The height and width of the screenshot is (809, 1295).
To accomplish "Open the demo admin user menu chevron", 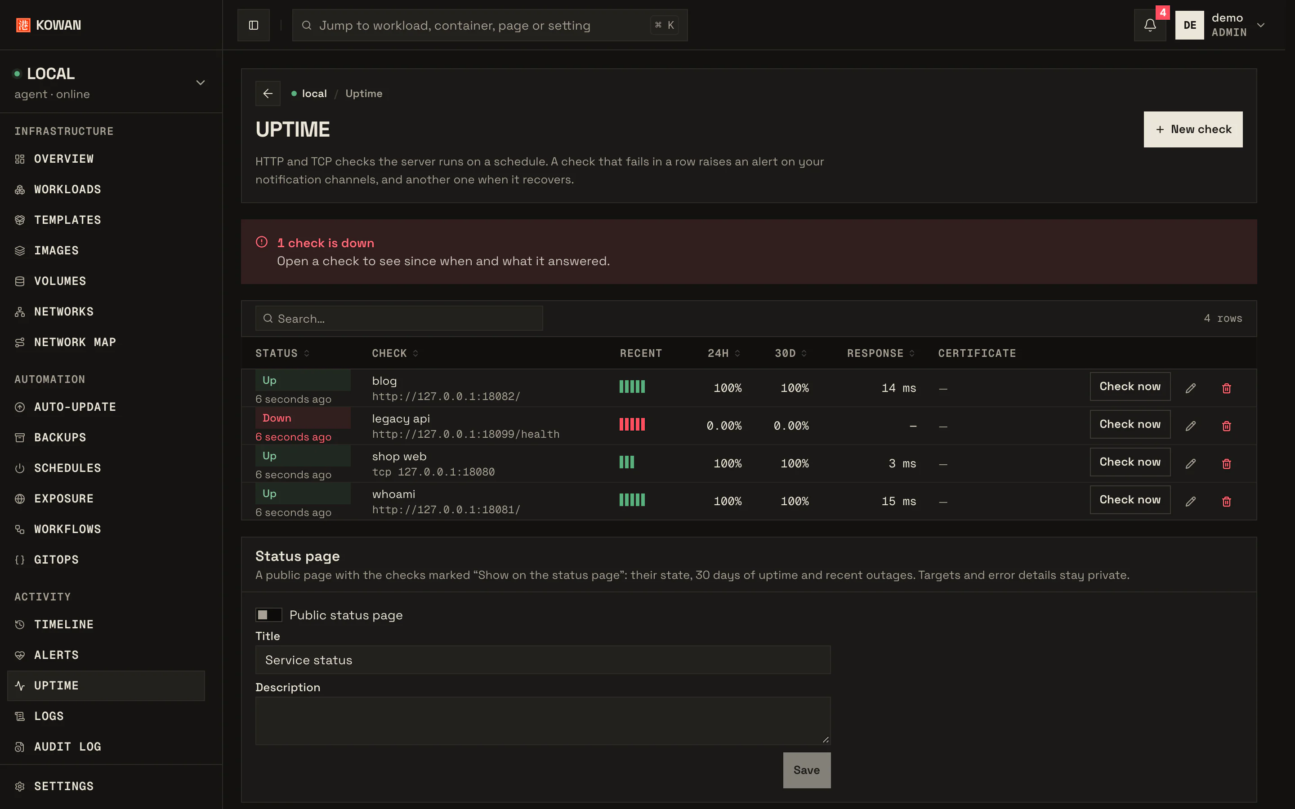I will (x=1261, y=25).
